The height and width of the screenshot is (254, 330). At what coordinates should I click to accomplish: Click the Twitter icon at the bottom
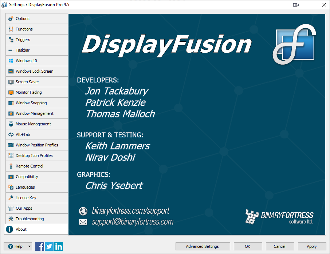tap(49, 246)
